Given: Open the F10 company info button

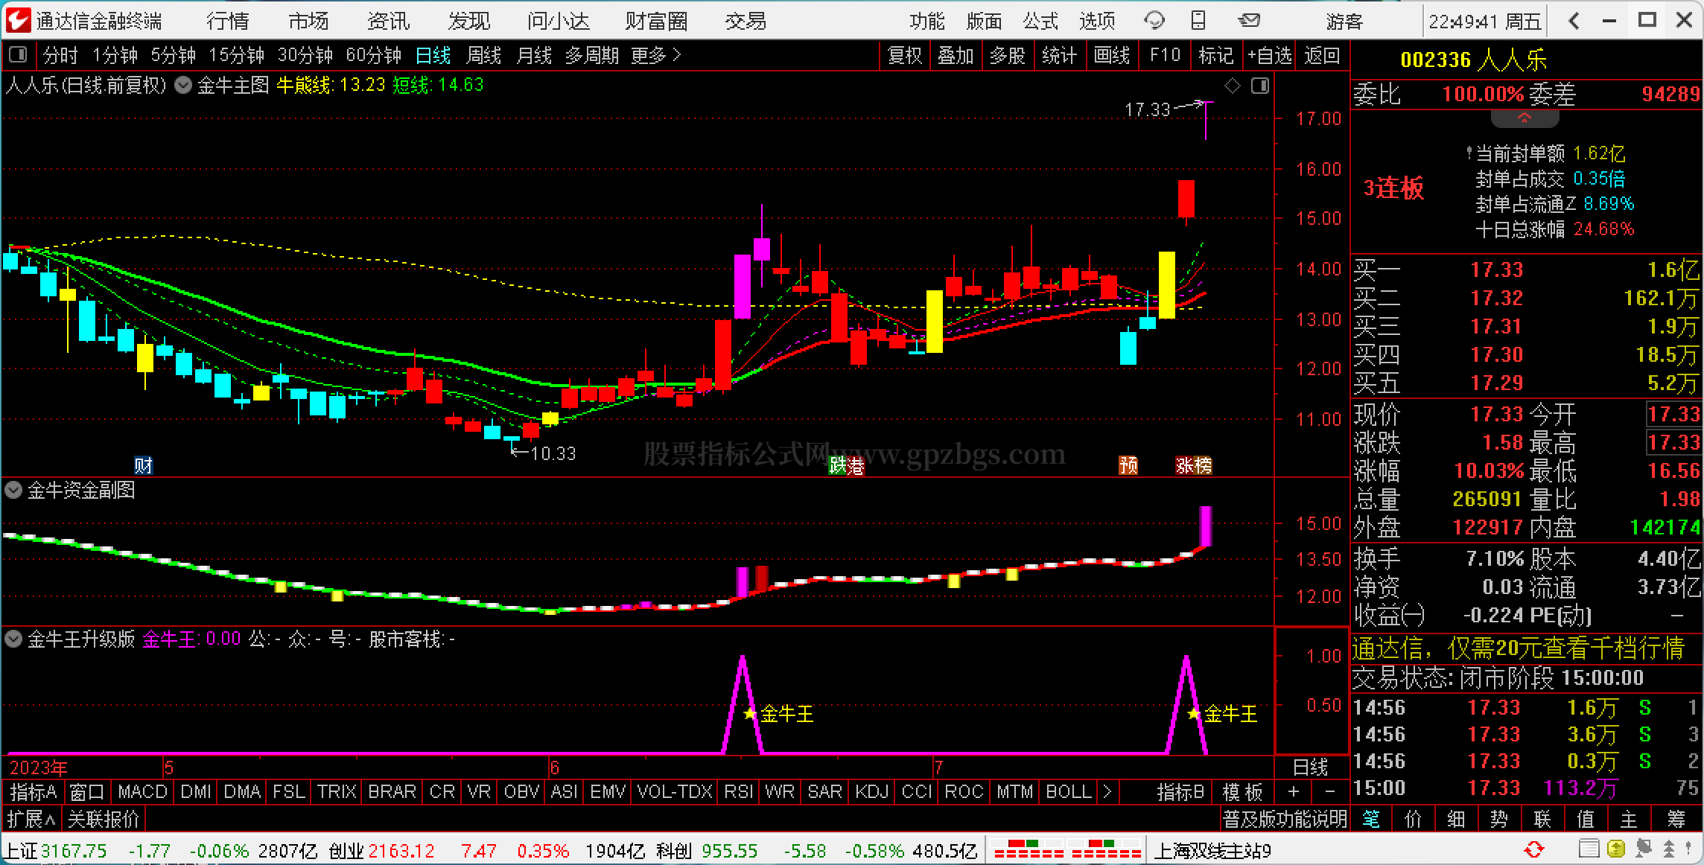Looking at the screenshot, I should [1166, 55].
